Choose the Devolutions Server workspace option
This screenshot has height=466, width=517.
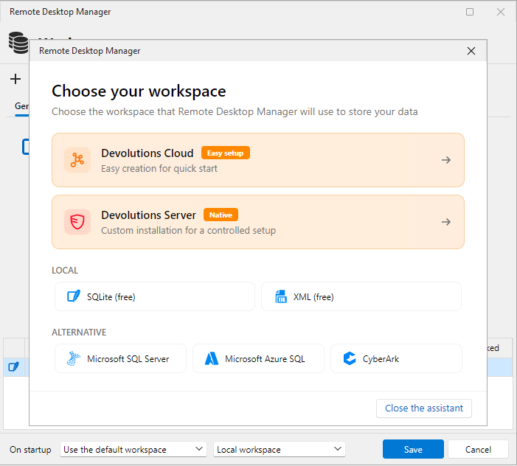(x=258, y=222)
